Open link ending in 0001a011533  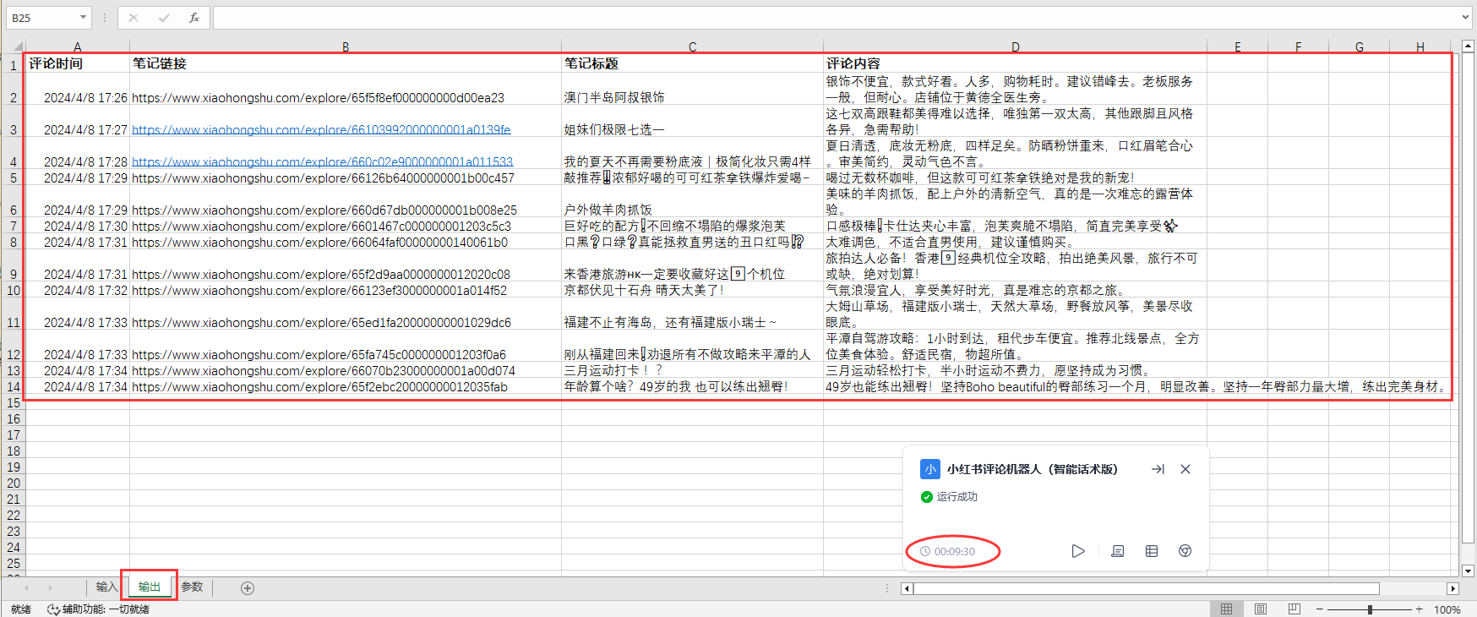pos(322,162)
